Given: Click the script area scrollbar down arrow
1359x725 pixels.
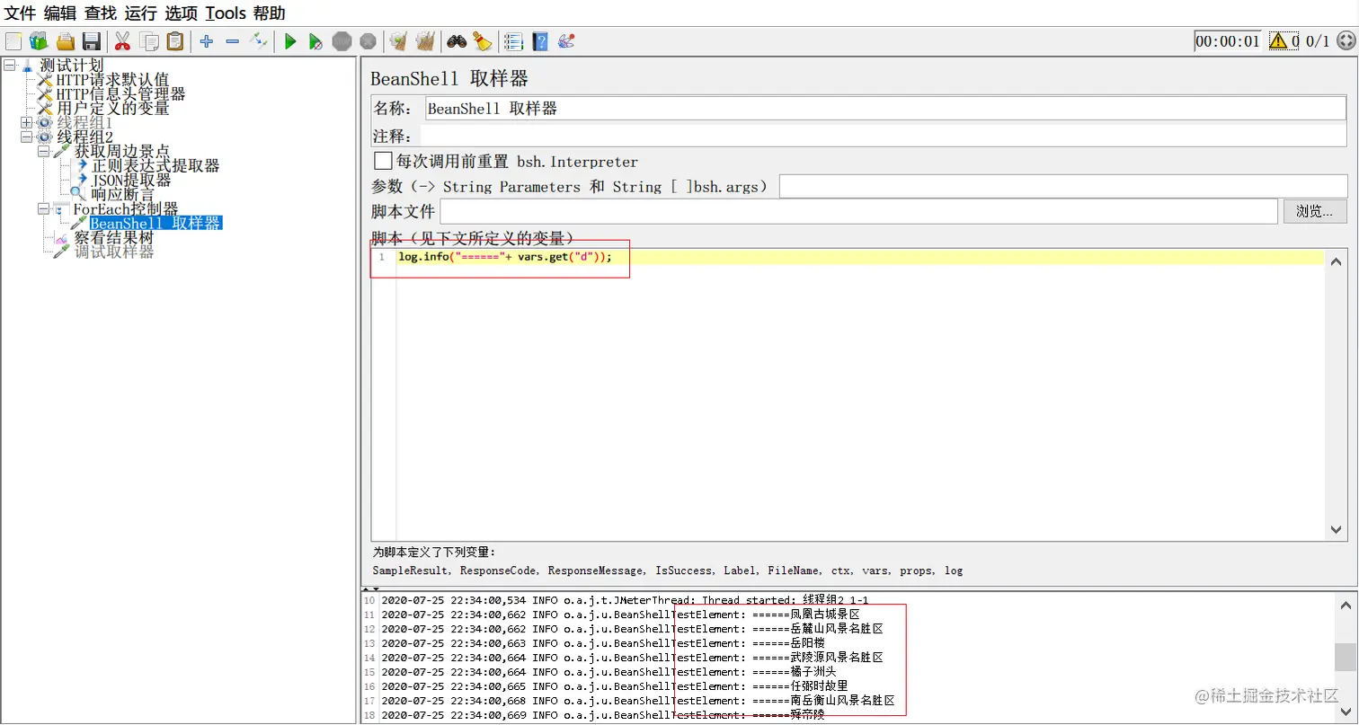Looking at the screenshot, I should tap(1336, 529).
